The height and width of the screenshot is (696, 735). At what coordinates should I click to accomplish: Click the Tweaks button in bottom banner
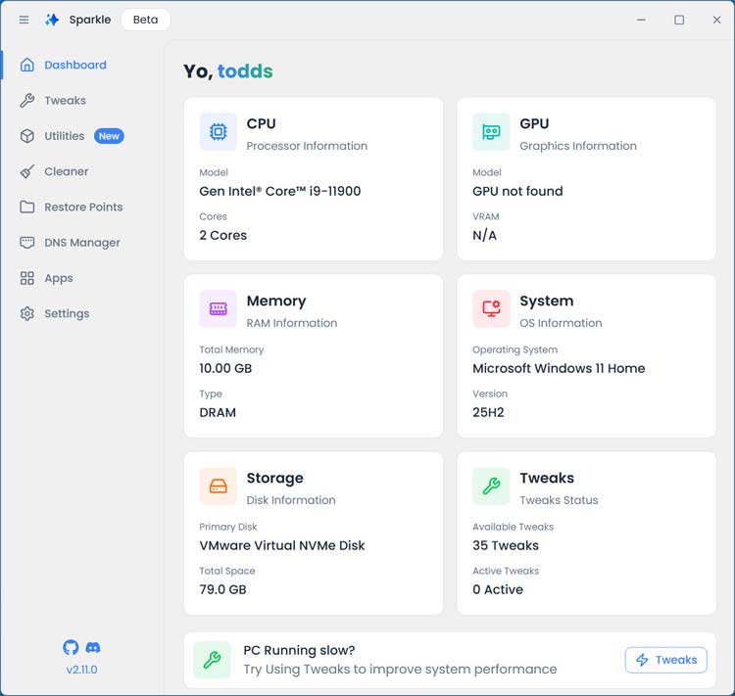coord(666,660)
